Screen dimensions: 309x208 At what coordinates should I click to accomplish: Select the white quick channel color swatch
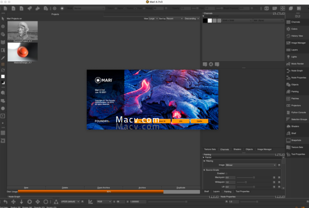point(210,21)
